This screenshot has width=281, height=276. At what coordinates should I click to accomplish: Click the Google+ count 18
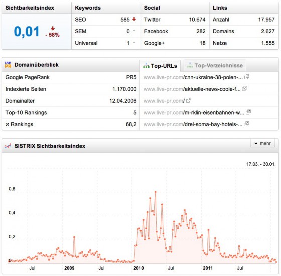203,43
